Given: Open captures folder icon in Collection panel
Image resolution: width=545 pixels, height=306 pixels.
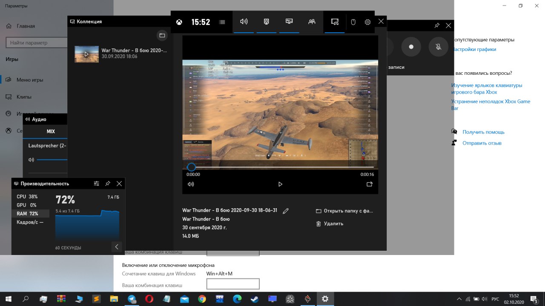Looking at the screenshot, I should tap(161, 35).
